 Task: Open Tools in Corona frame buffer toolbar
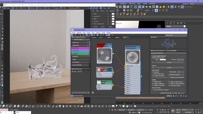(47, 8)
